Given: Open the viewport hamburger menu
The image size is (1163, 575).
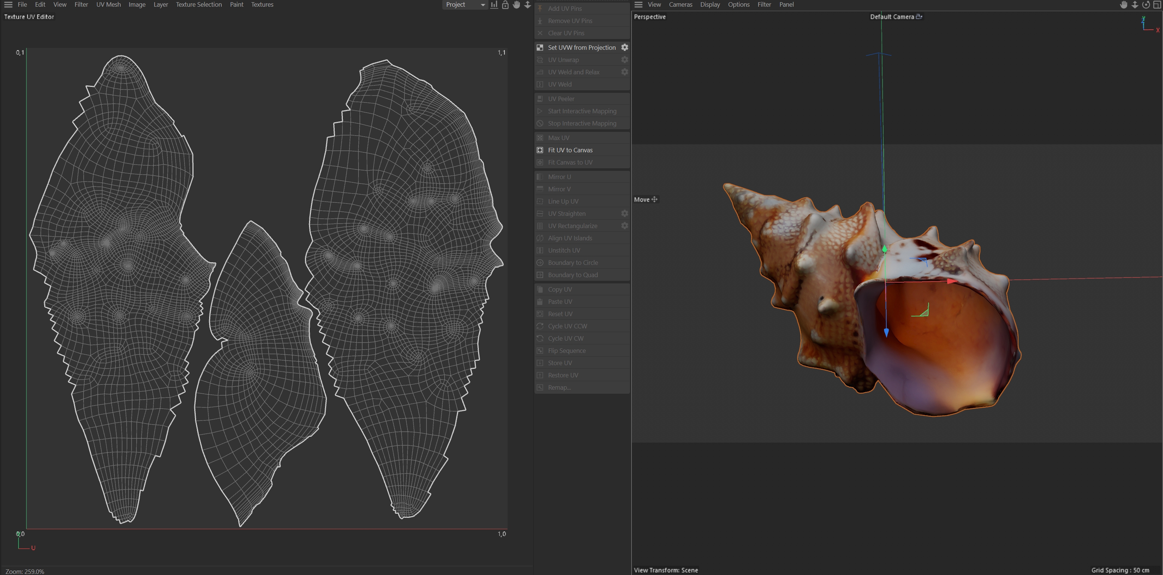Looking at the screenshot, I should click(x=639, y=4).
